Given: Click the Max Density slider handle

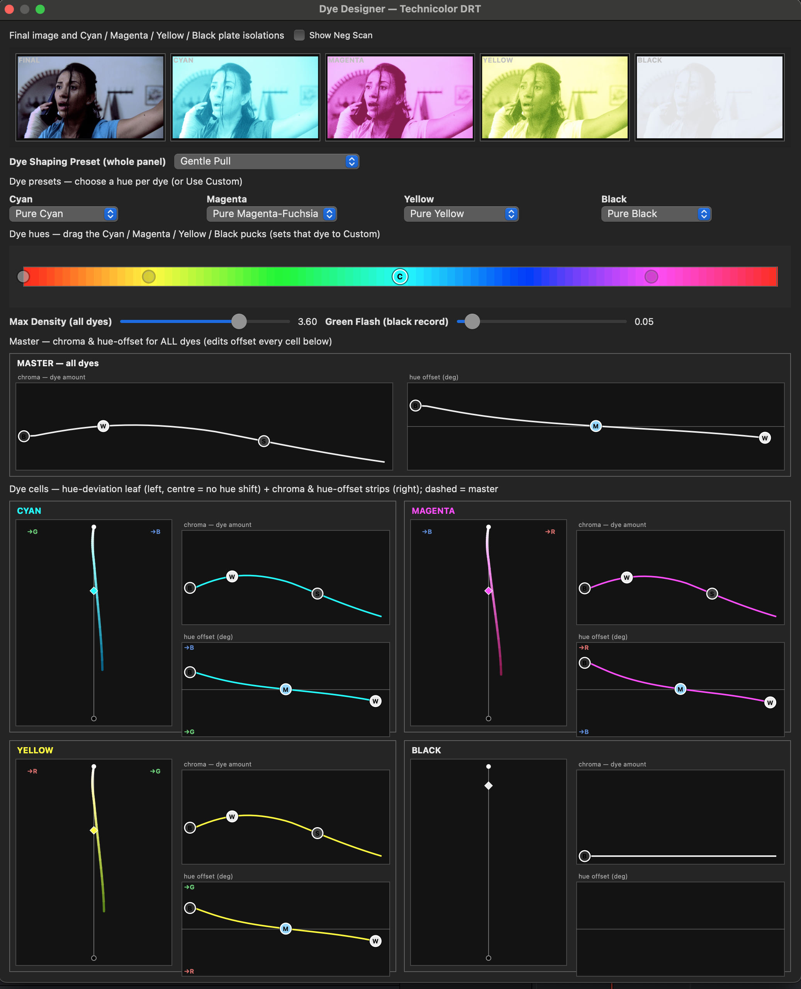Looking at the screenshot, I should pos(239,321).
